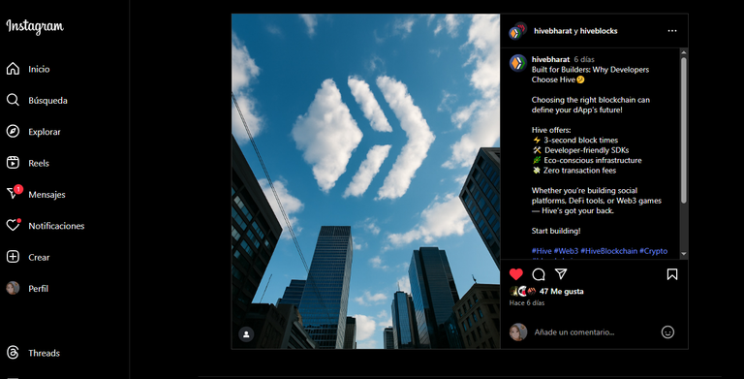Click the #Hive hashtag
Image resolution: width=744 pixels, height=379 pixels.
[x=542, y=251]
